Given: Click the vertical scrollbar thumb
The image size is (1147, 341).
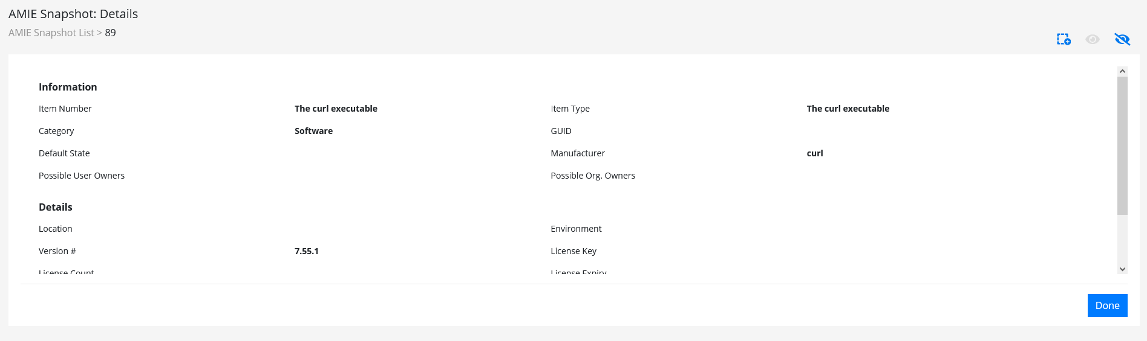Looking at the screenshot, I should [x=1122, y=145].
